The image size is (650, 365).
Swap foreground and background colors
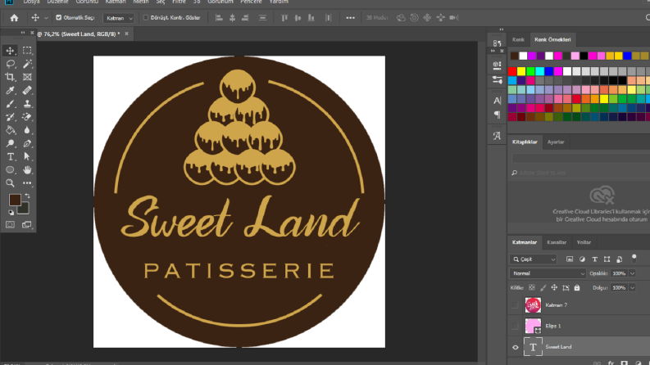[27, 196]
